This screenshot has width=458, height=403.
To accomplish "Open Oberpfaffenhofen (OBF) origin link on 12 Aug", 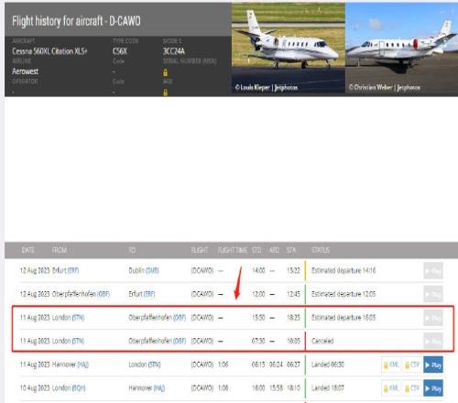I will [x=104, y=294].
